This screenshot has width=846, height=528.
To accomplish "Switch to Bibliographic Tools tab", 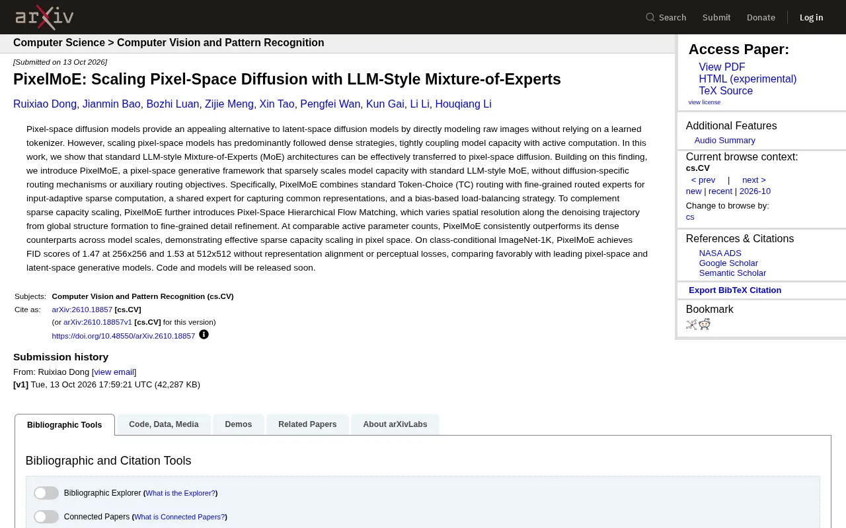I will [x=65, y=425].
